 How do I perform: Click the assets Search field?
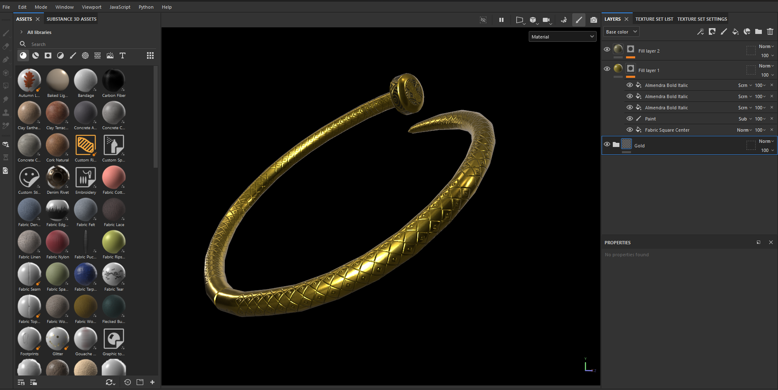coord(83,44)
